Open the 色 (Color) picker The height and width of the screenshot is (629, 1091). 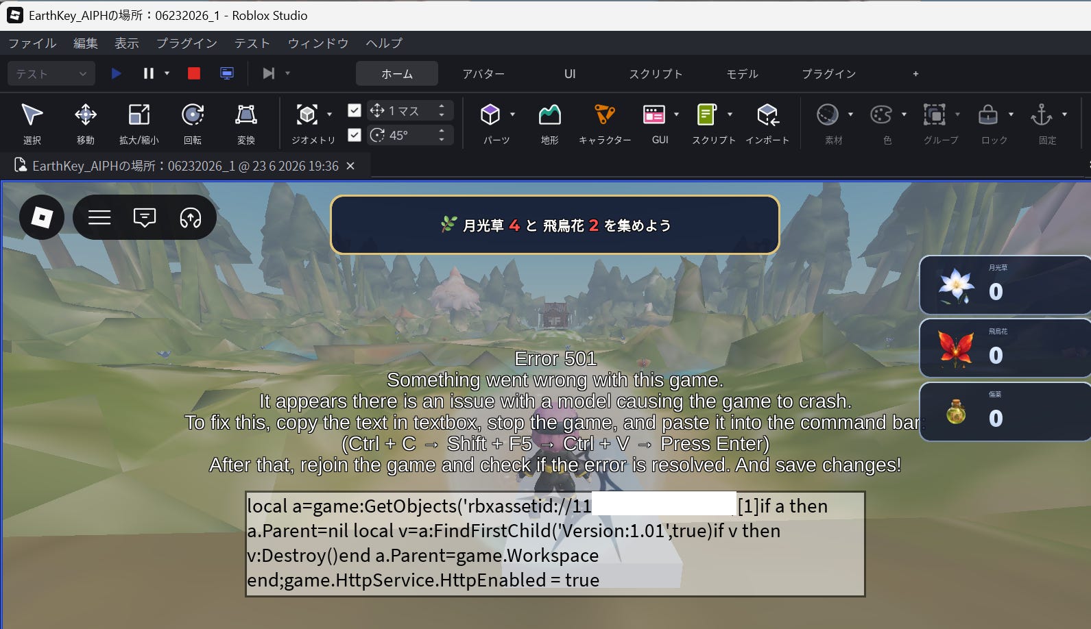tap(881, 114)
